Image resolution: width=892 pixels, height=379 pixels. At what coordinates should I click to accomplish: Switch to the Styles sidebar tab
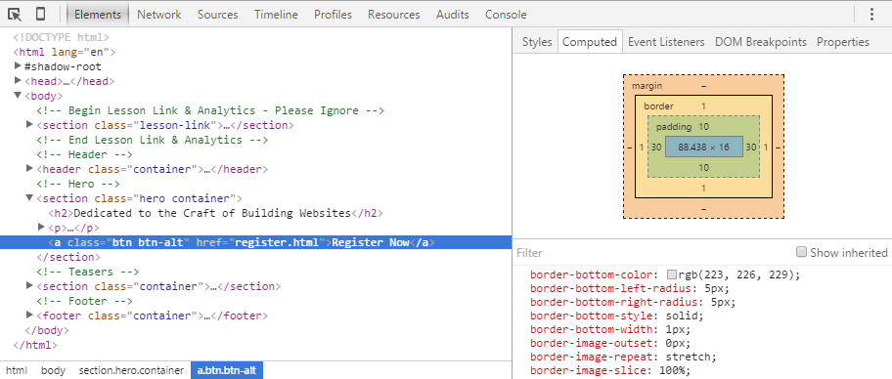point(537,42)
